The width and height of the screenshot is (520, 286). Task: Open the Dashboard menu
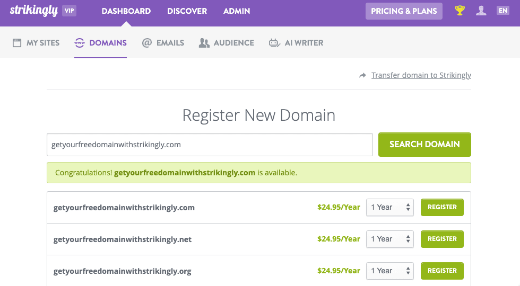tap(126, 11)
